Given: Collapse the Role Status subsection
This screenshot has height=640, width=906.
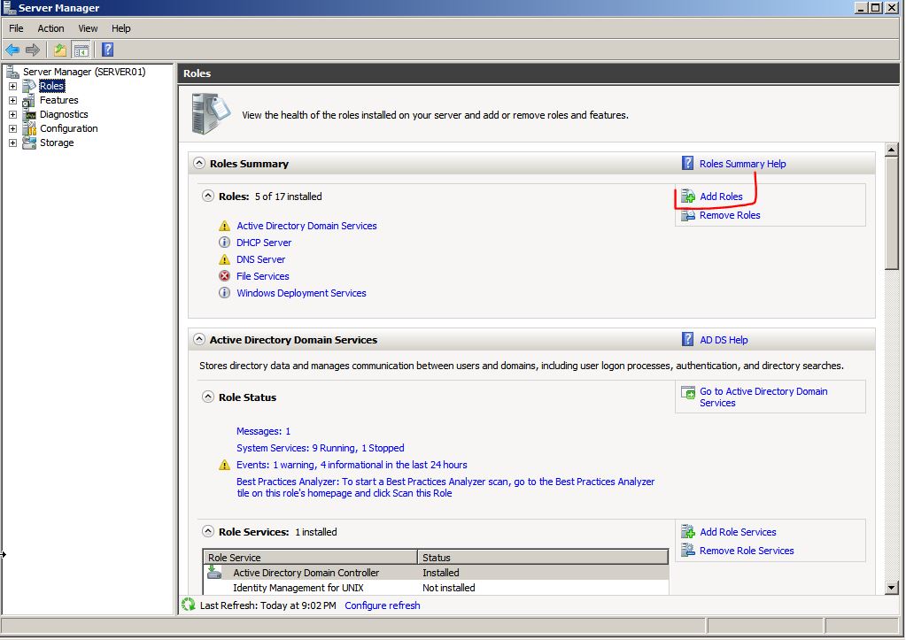Looking at the screenshot, I should [207, 397].
